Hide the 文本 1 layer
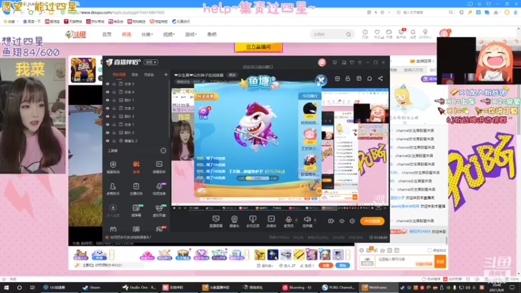Screen dimensions: 521x293 tap(107, 124)
